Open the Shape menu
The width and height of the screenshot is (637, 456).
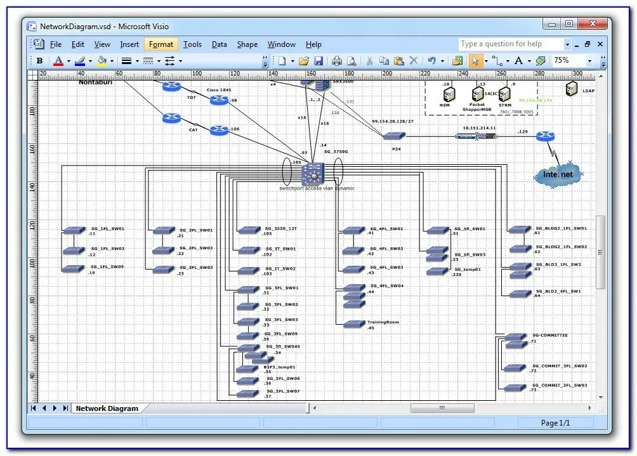tap(247, 44)
